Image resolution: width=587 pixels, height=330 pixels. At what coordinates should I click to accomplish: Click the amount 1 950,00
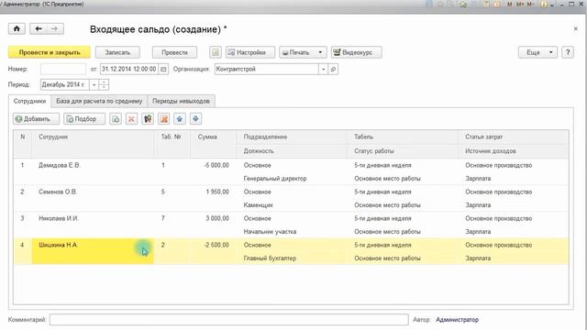(x=217, y=192)
